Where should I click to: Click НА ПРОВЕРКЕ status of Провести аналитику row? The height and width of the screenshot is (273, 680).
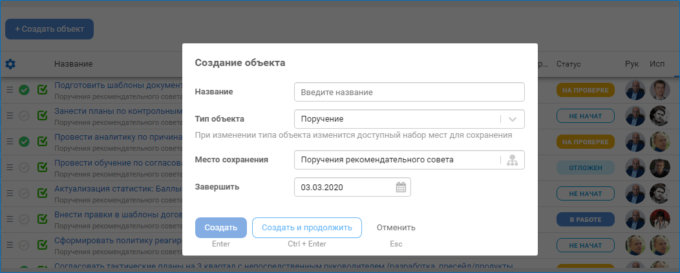pos(586,142)
